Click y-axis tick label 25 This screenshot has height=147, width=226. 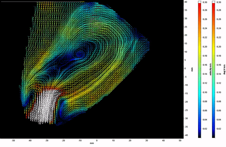[186, 27]
